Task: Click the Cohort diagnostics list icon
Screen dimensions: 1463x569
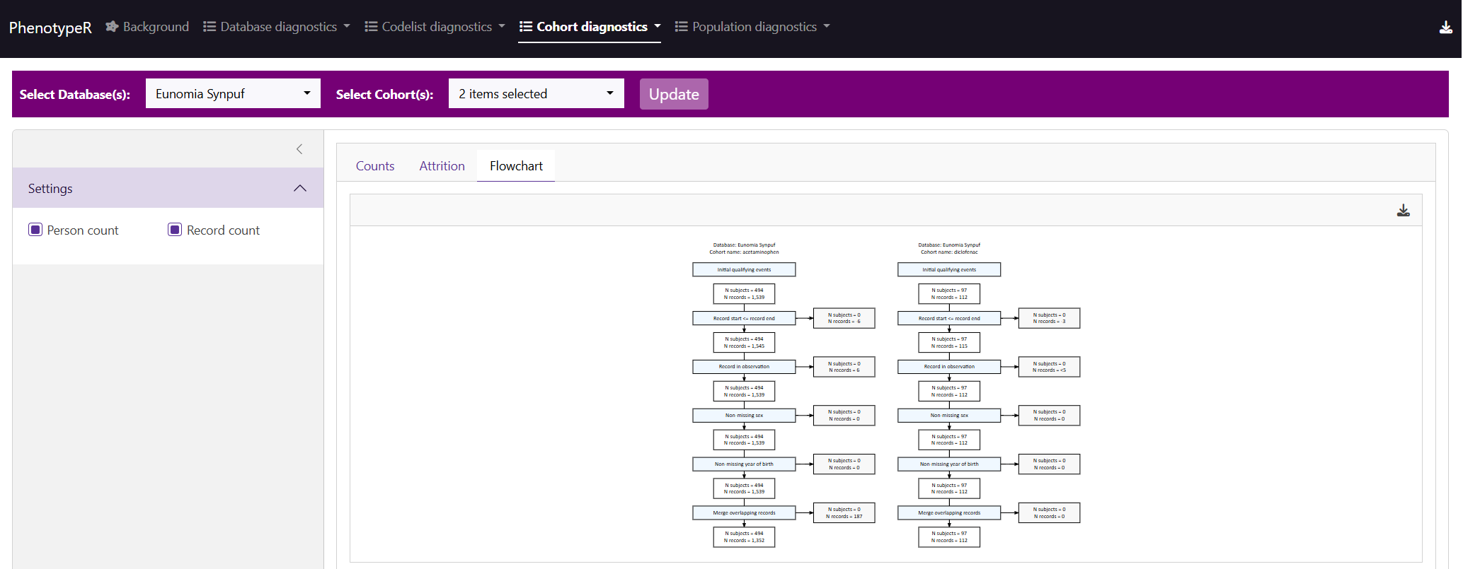Action: (526, 27)
